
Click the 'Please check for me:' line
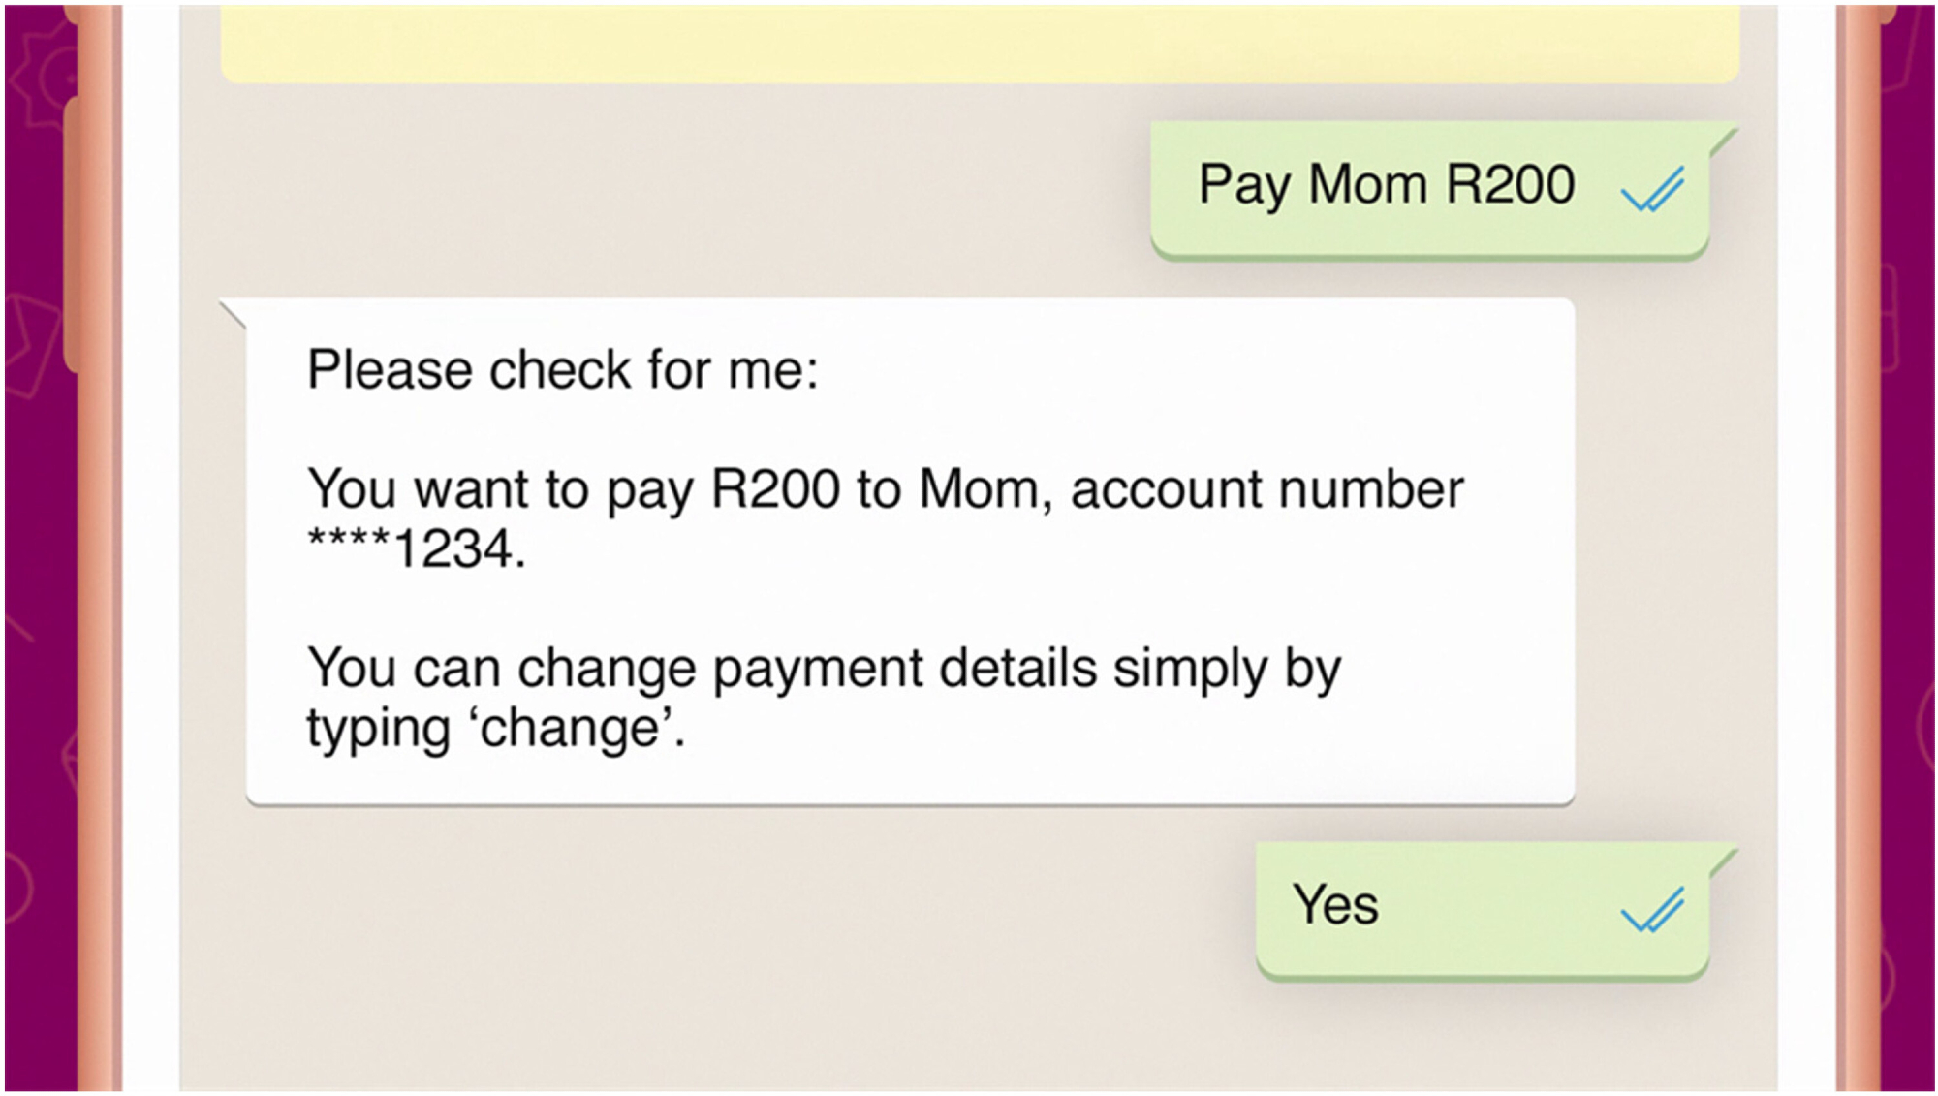tap(562, 370)
